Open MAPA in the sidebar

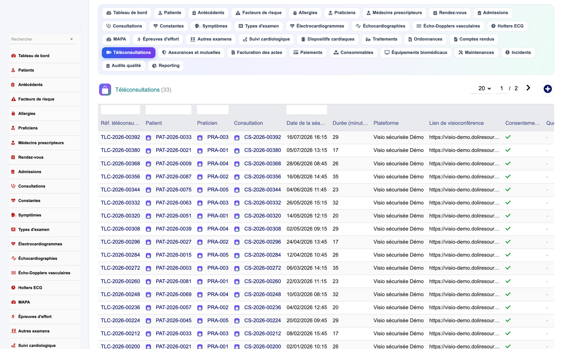tap(24, 302)
